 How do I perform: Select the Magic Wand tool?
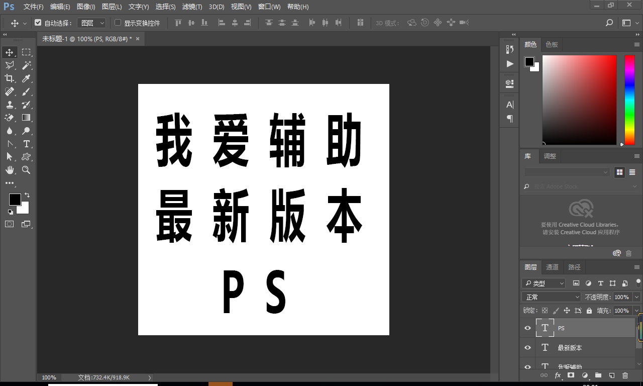click(26, 65)
